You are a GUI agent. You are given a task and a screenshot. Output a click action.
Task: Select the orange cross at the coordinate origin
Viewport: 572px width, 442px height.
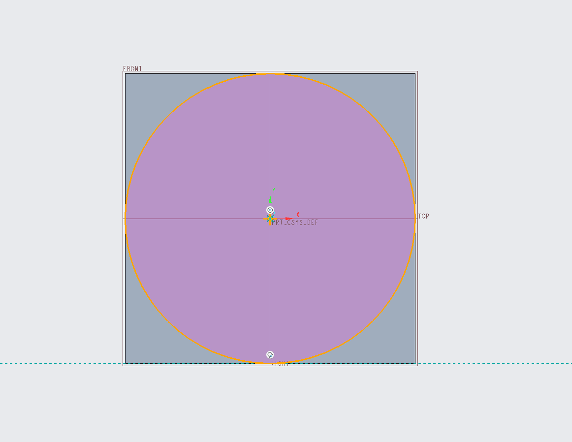click(x=270, y=219)
